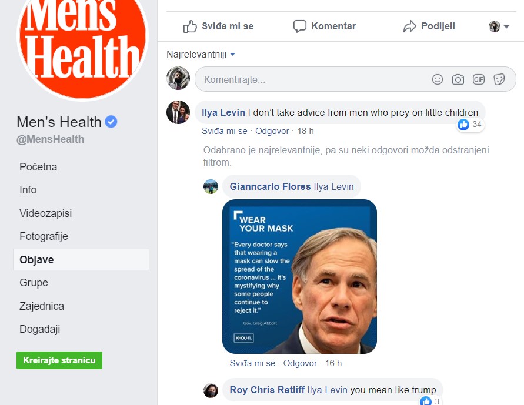Attach a photo using the camera icon
This screenshot has height=405, width=524.
(458, 79)
